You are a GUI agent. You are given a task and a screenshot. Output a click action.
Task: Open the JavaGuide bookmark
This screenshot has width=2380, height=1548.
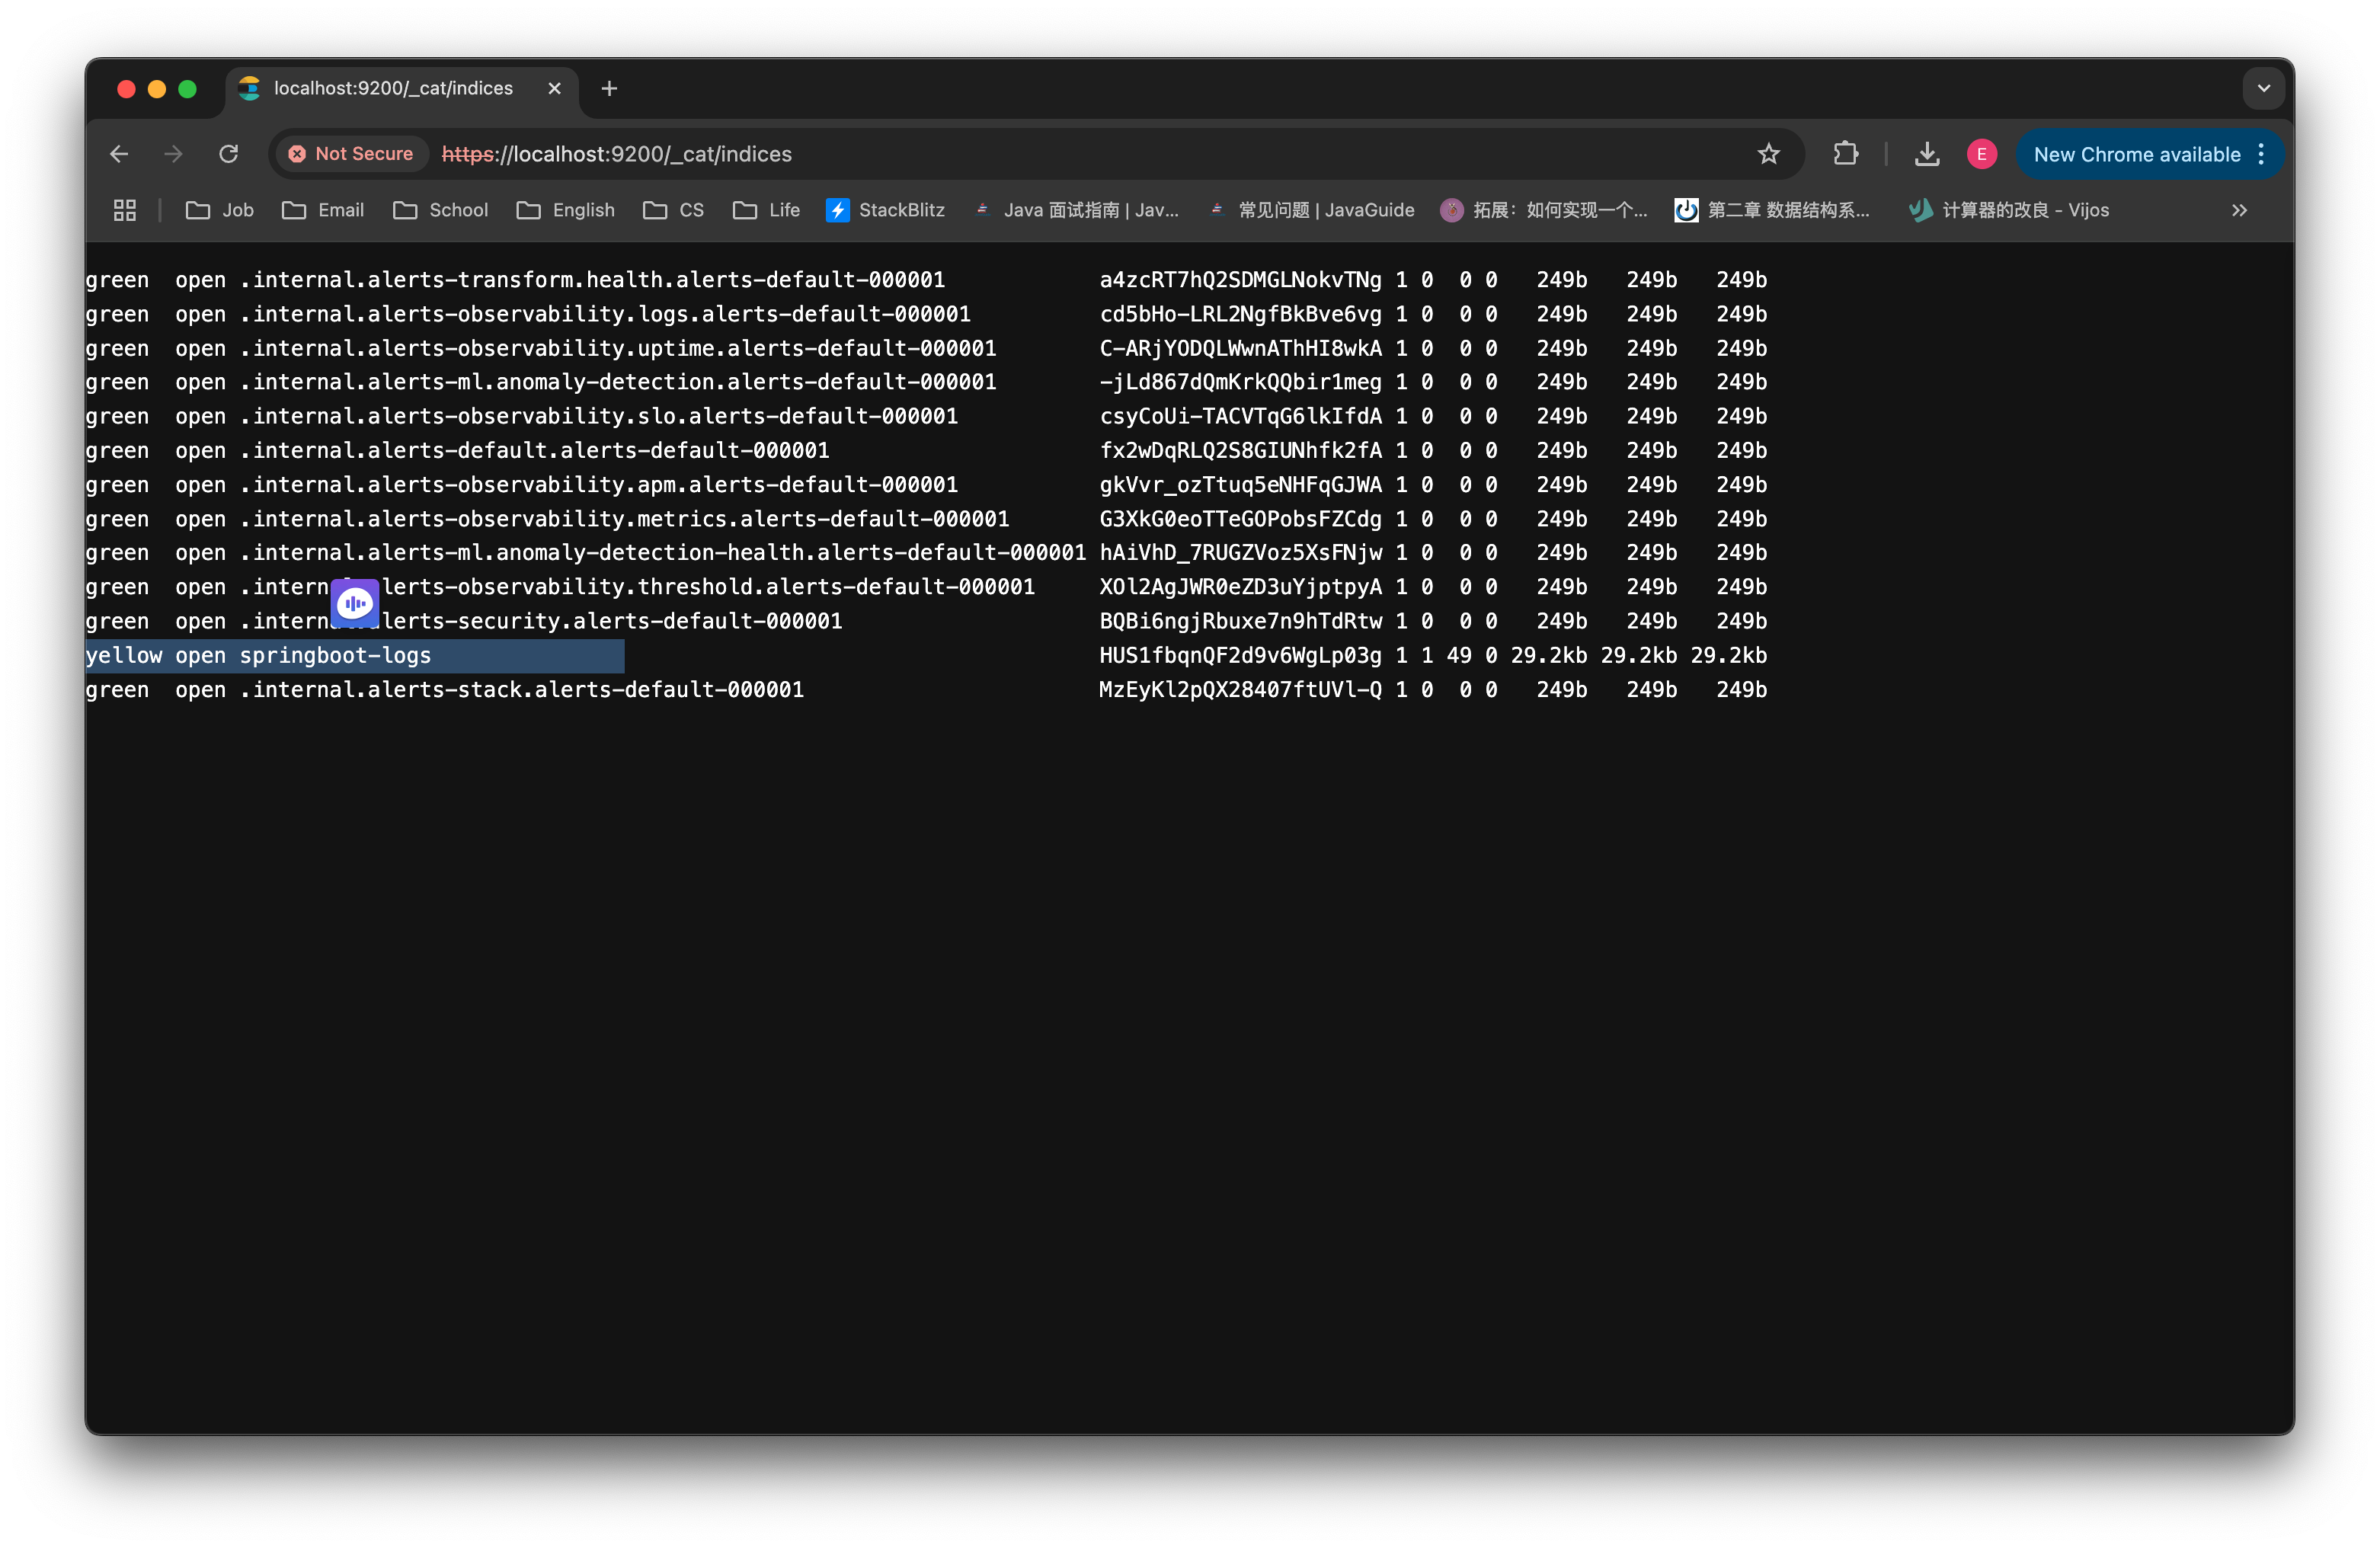point(1310,210)
